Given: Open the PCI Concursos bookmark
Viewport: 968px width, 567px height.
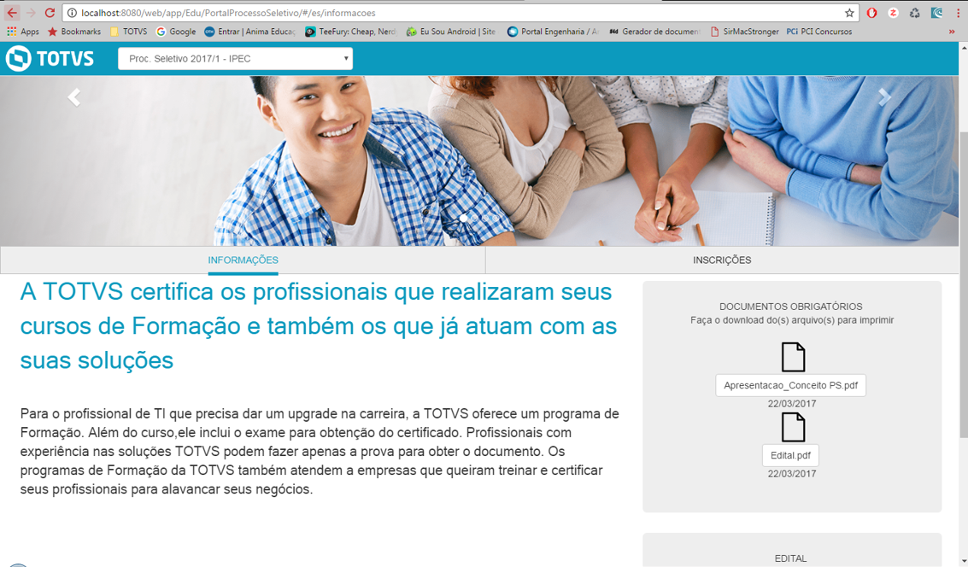Looking at the screenshot, I should click(819, 32).
